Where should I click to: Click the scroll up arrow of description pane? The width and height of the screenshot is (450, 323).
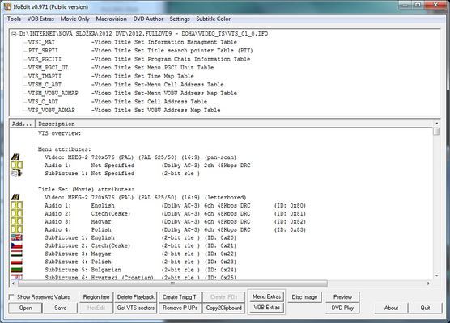pyautogui.click(x=437, y=123)
